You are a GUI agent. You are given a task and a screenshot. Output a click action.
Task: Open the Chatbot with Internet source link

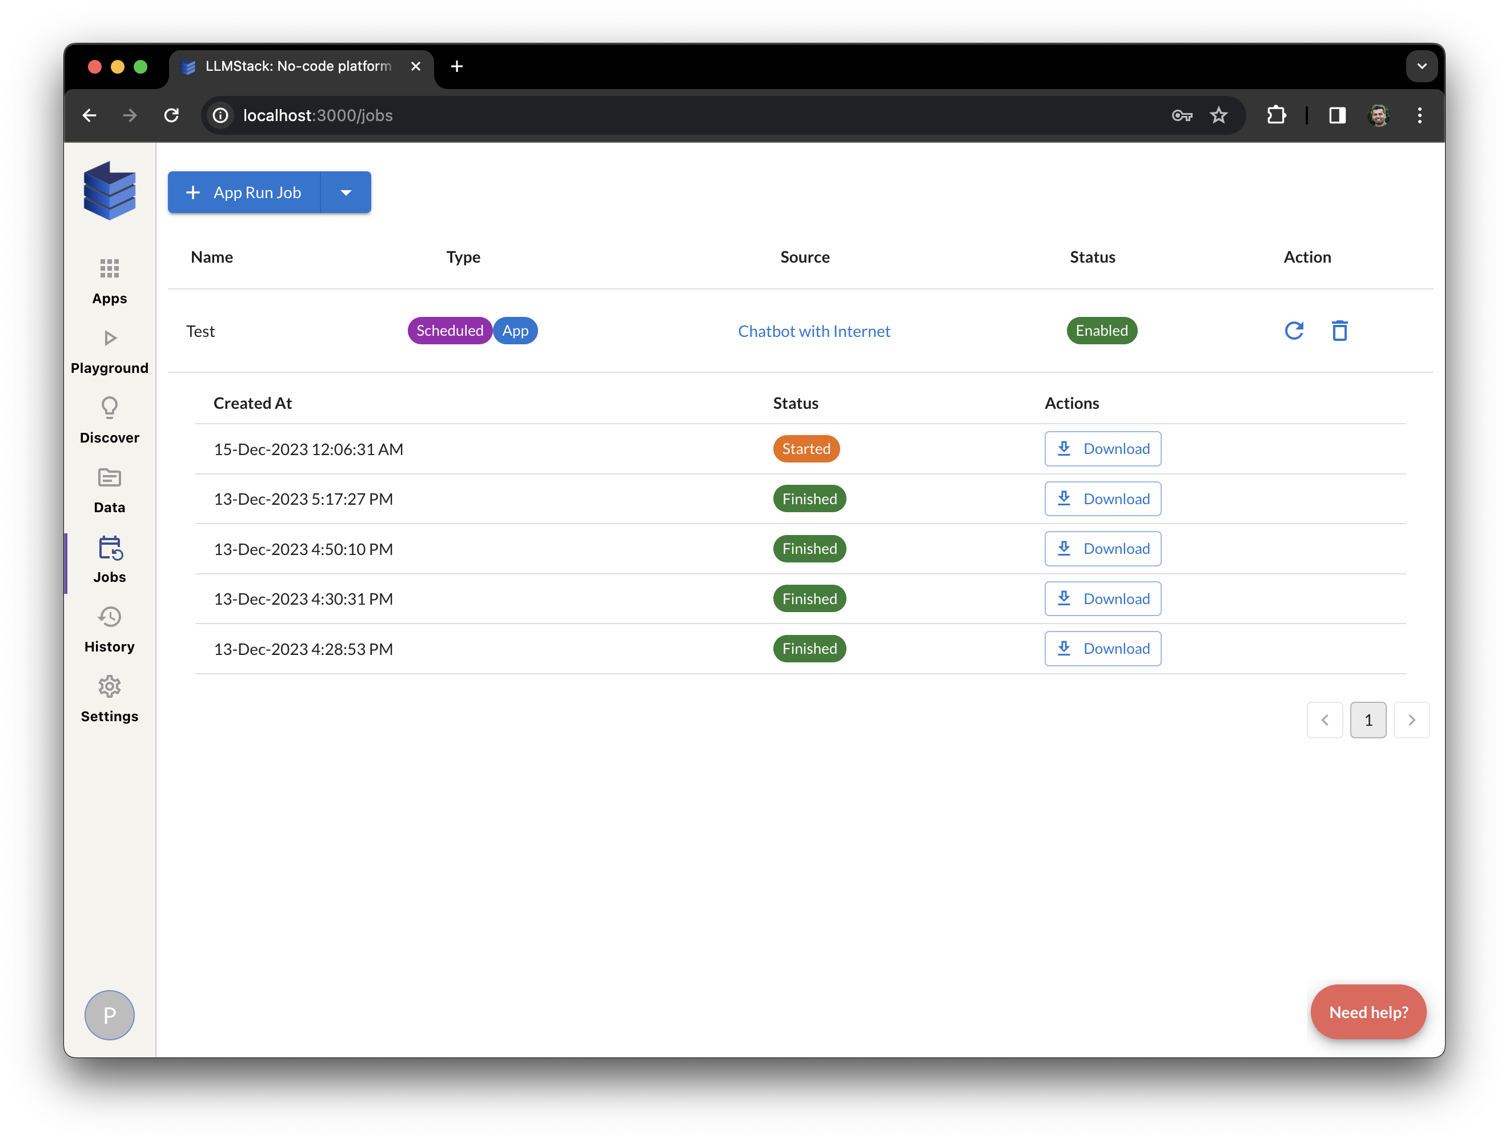point(814,331)
